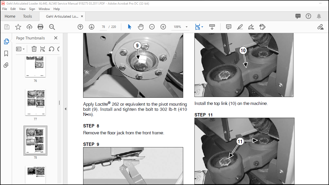Open the Sign menu
The height and width of the screenshot is (185, 329).
[x=32, y=9]
